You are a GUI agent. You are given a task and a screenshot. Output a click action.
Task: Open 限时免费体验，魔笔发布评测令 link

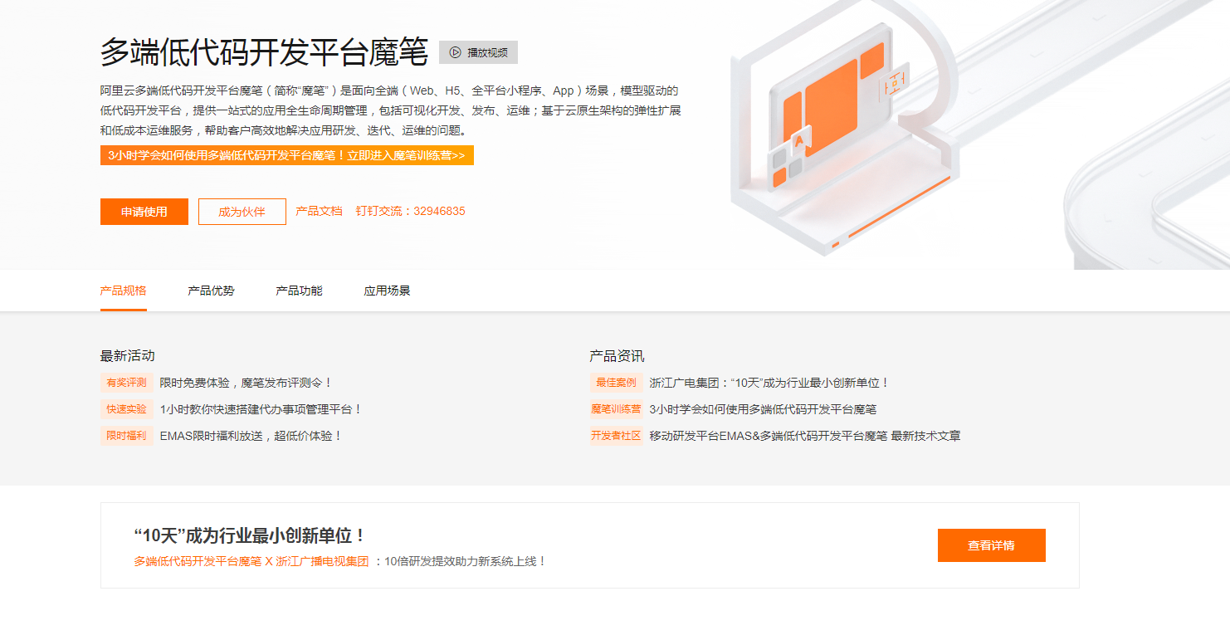[x=246, y=383]
